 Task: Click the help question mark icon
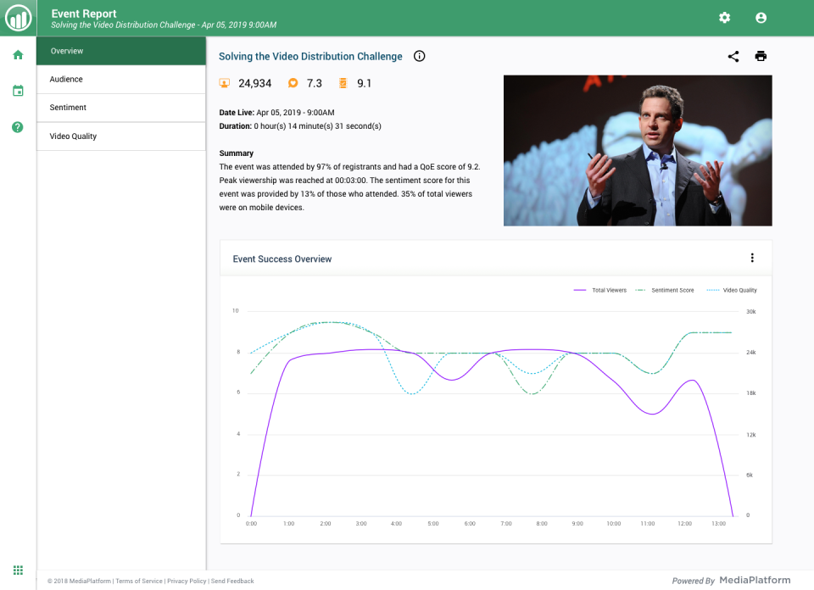pos(17,127)
